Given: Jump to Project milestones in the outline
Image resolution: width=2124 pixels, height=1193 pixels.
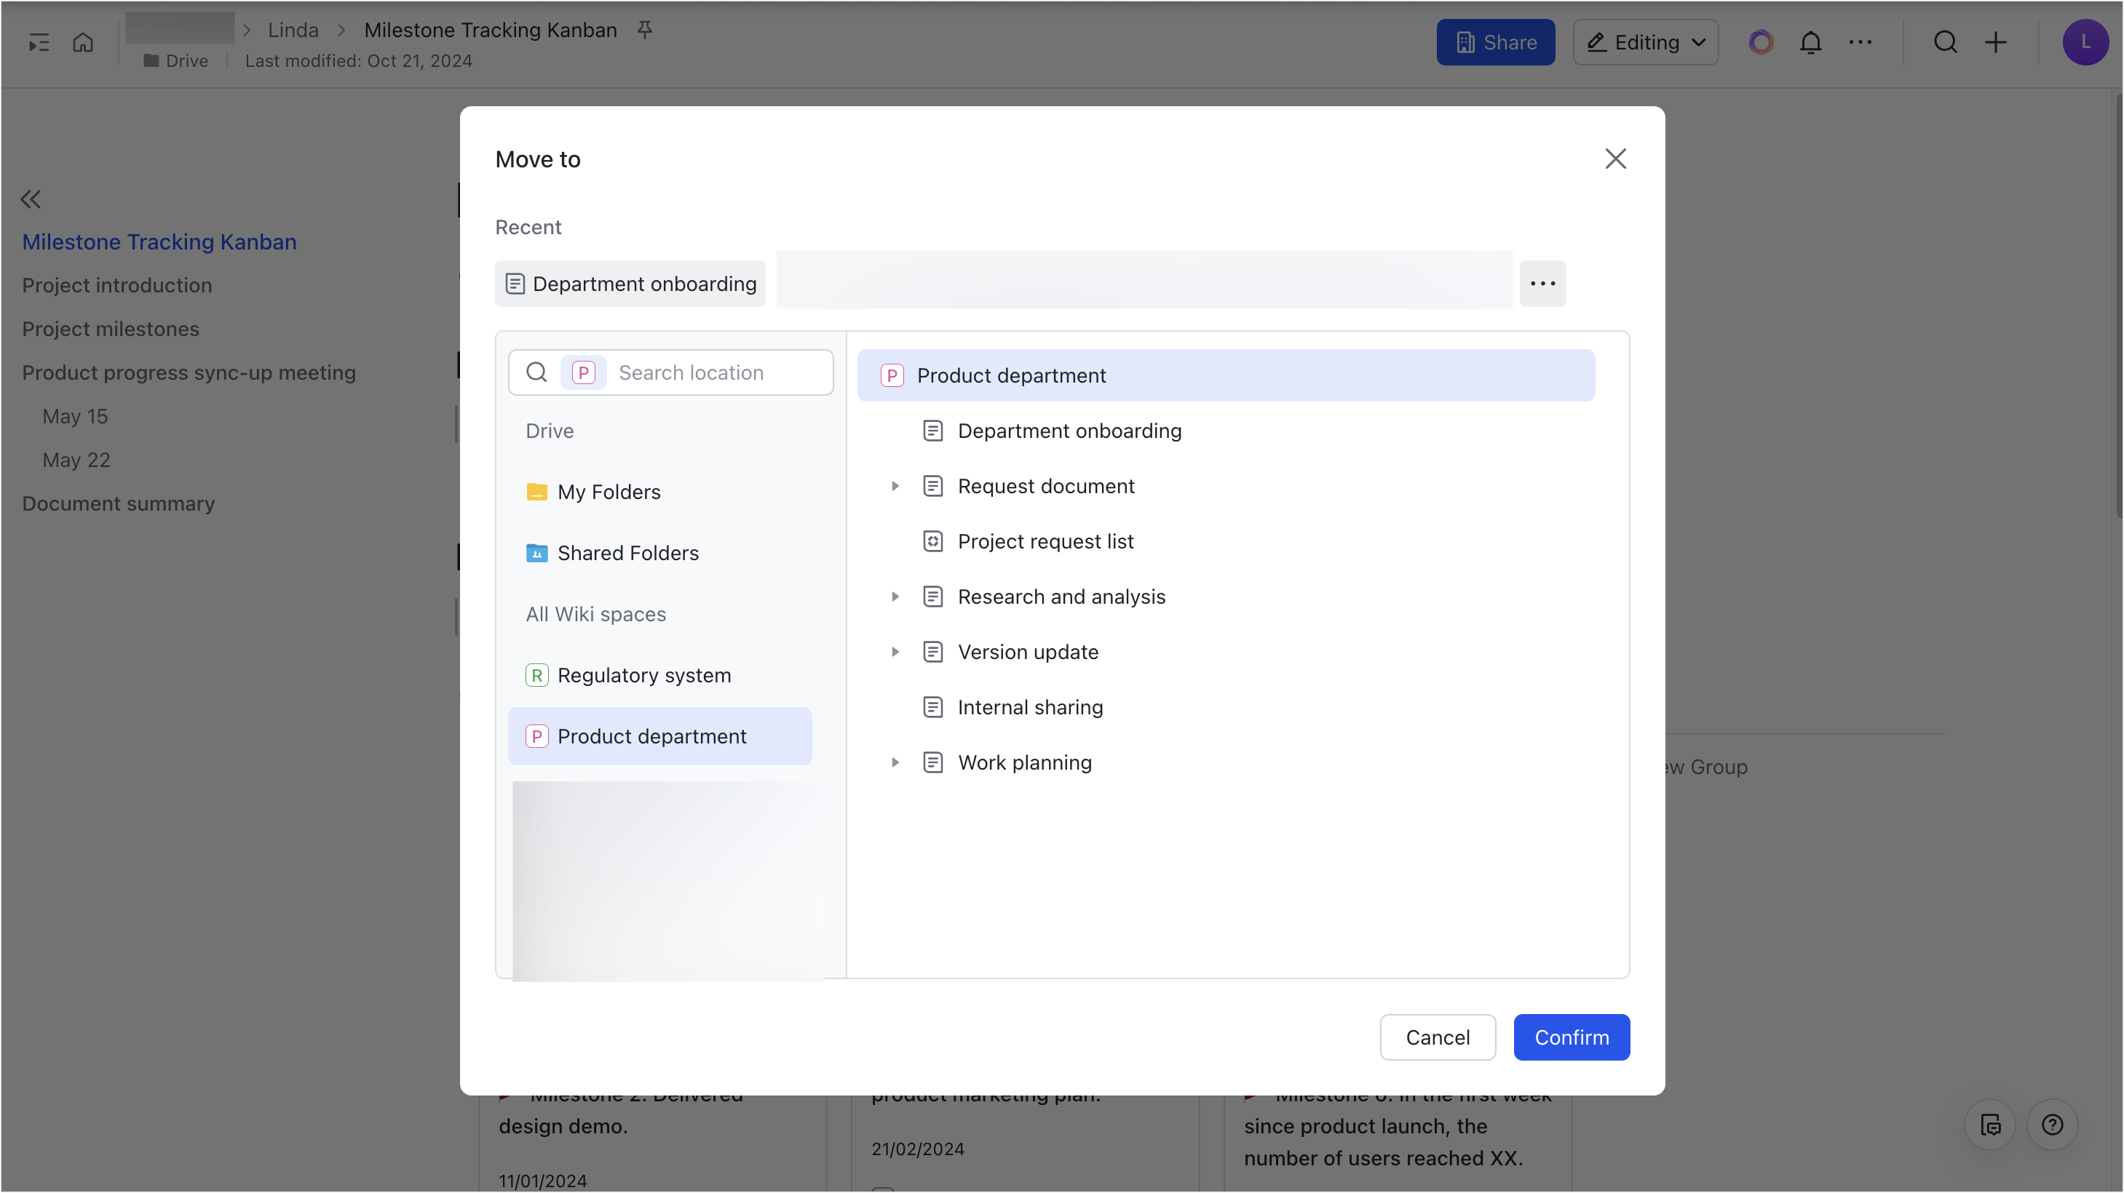Looking at the screenshot, I should 111,330.
